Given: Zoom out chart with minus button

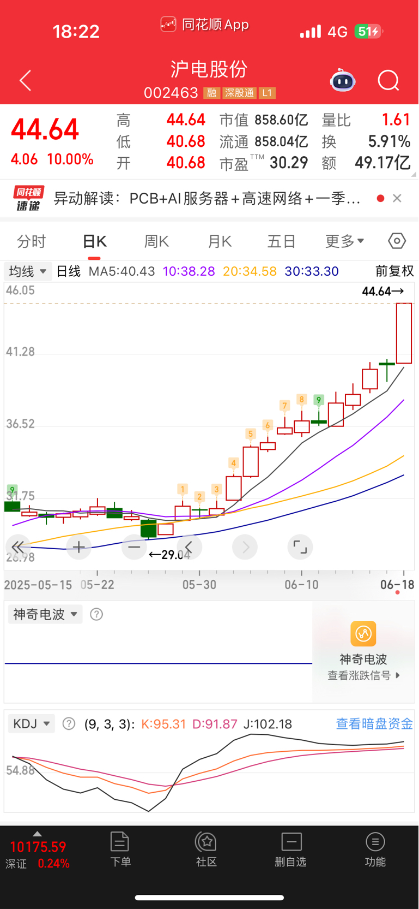Looking at the screenshot, I should pos(134,547).
